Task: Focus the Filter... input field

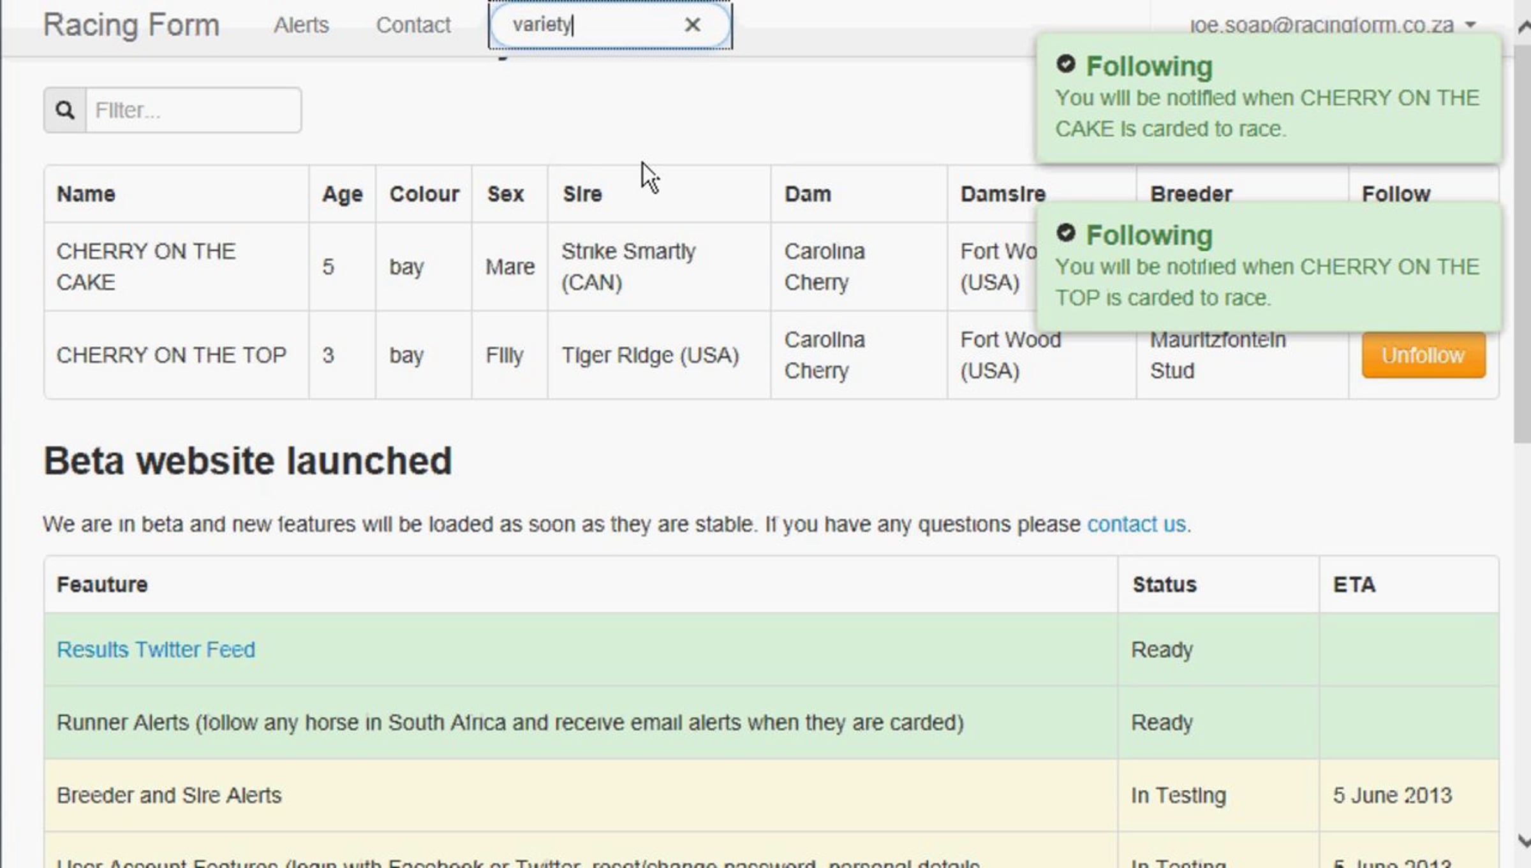Action: coord(193,110)
